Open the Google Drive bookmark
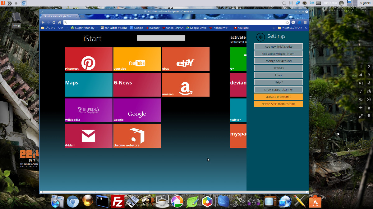Image resolution: width=373 pixels, height=209 pixels. (196, 28)
